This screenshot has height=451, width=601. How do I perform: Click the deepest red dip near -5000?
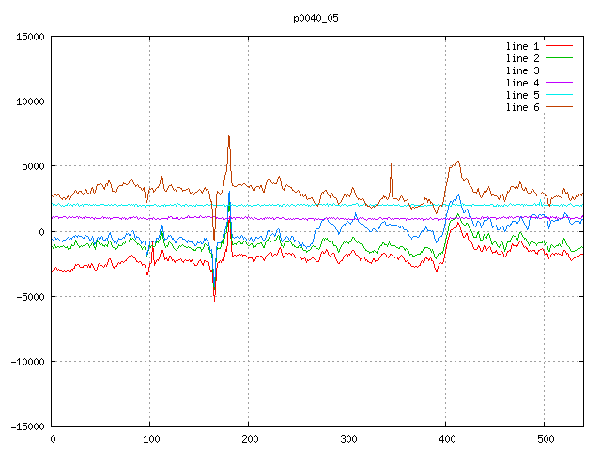(214, 300)
